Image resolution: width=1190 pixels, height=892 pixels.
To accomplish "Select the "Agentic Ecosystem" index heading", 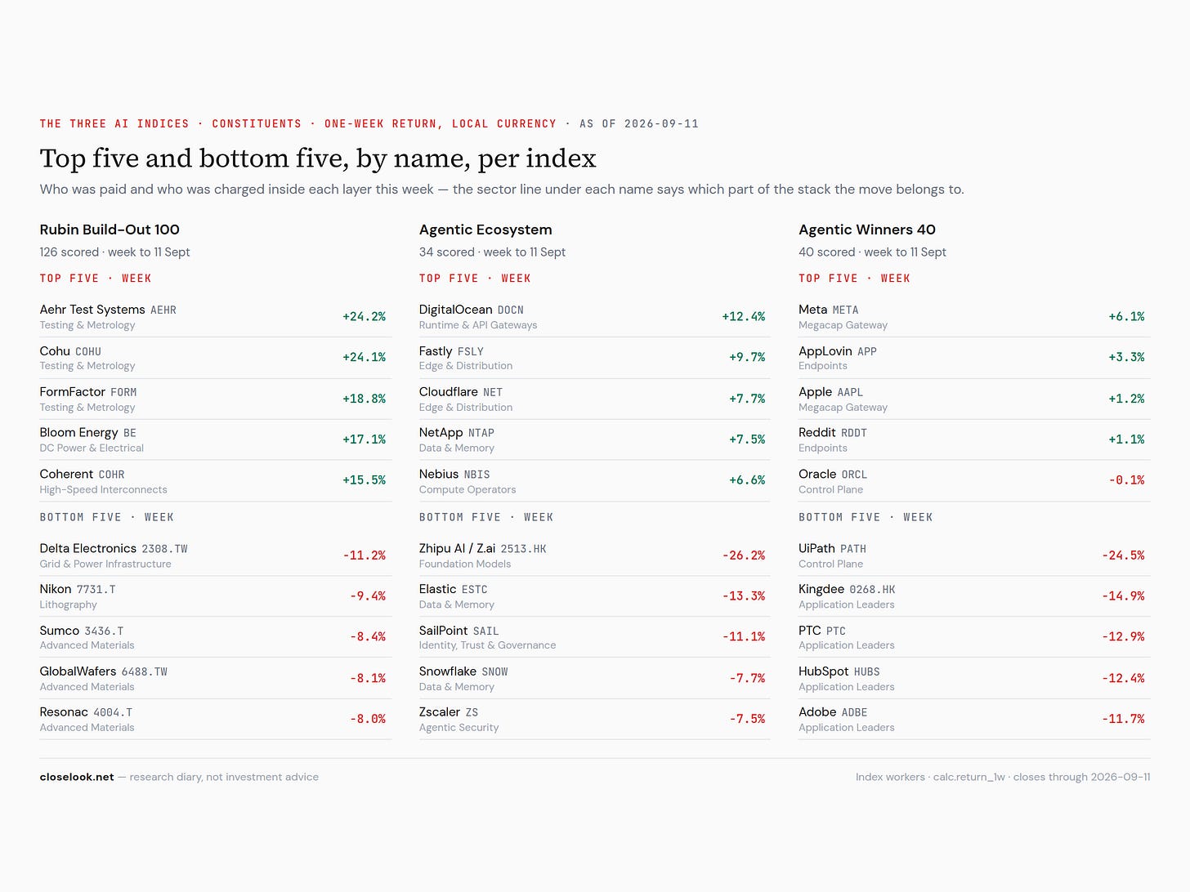I will tap(485, 230).
